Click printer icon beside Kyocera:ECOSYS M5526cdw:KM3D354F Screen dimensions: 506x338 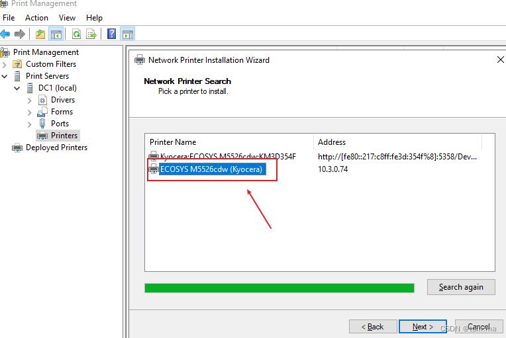point(154,156)
